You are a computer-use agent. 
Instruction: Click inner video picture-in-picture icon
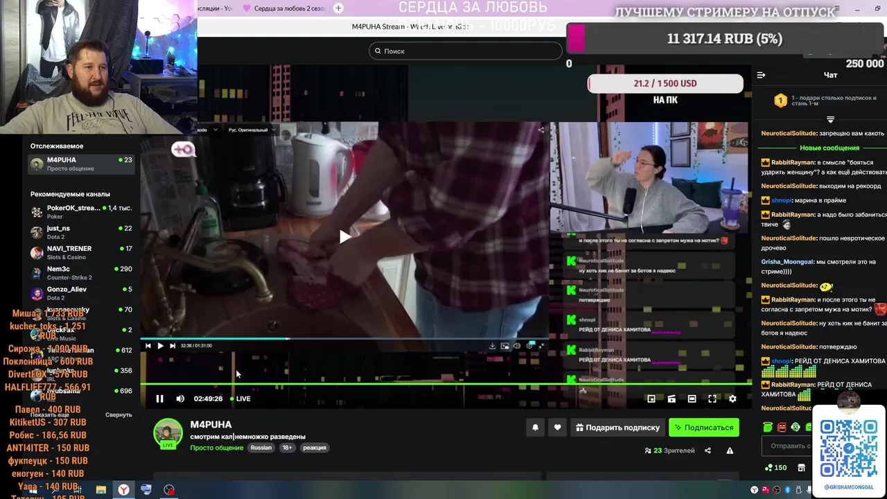[x=504, y=345]
